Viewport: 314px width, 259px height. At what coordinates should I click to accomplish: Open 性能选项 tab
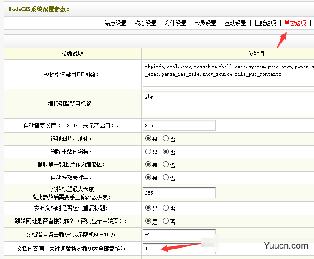pos(265,23)
